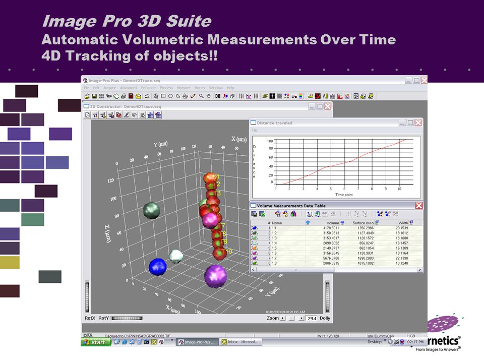Click the Dolly label button
Viewport: 484px width, 363px height.
coord(325,318)
